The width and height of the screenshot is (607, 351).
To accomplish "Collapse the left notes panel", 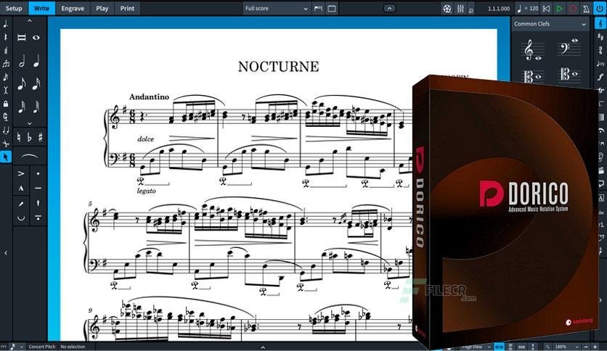I will pyautogui.click(x=6, y=253).
